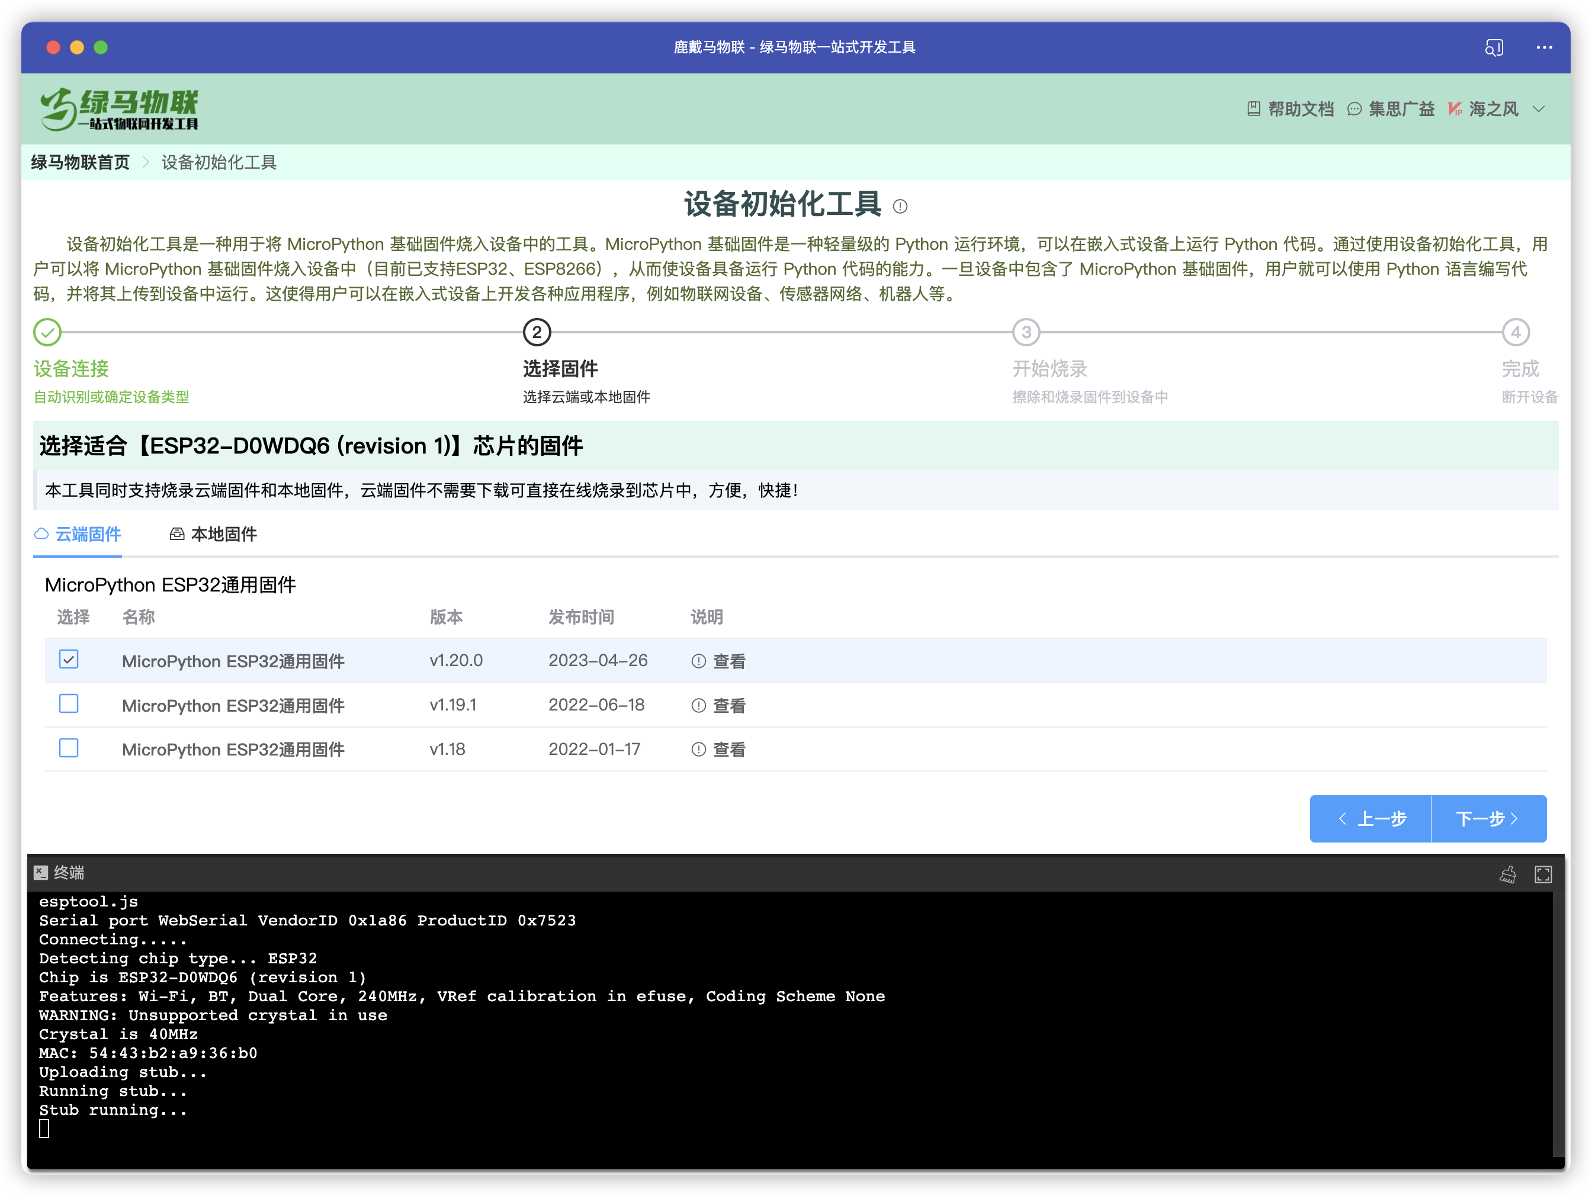Click the 下一步 button
This screenshot has width=1592, height=1196.
tap(1488, 818)
